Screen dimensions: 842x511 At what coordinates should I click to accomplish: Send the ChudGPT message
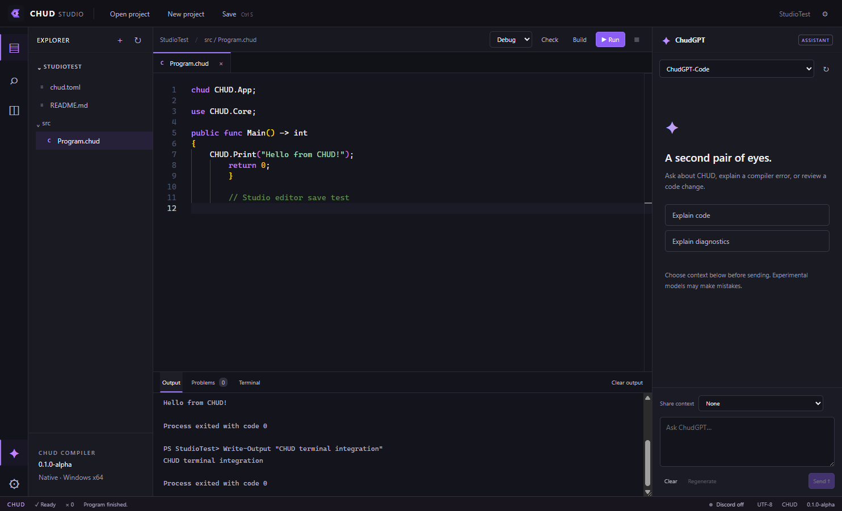(x=822, y=482)
